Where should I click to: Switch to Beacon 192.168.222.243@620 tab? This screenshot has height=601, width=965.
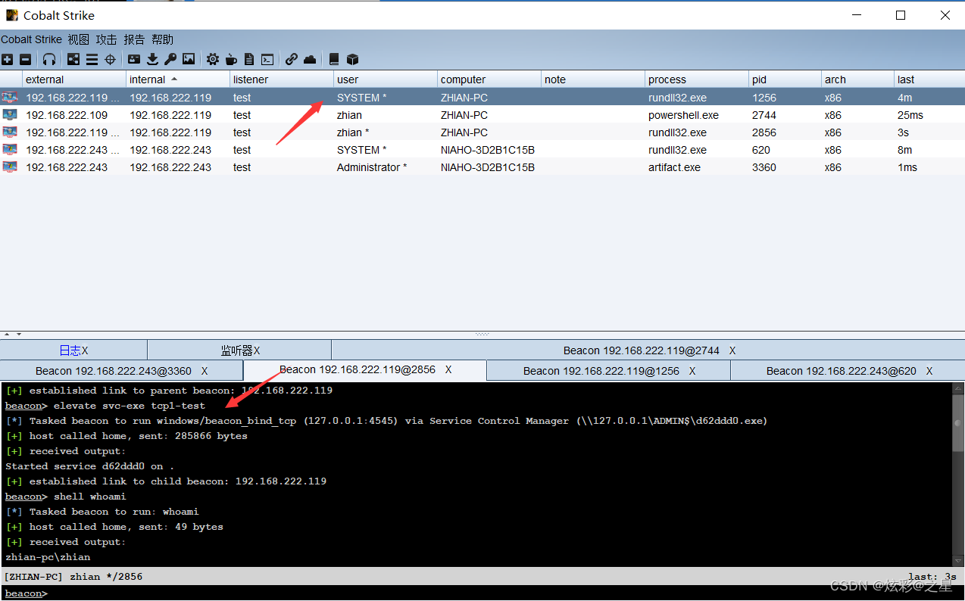848,371
